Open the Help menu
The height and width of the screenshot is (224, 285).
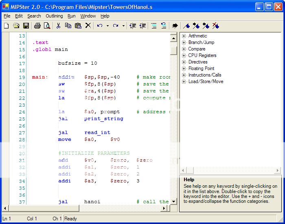click(105, 16)
